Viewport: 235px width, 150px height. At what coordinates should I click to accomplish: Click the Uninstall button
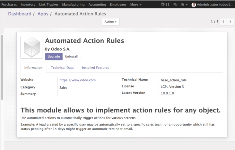(71, 57)
